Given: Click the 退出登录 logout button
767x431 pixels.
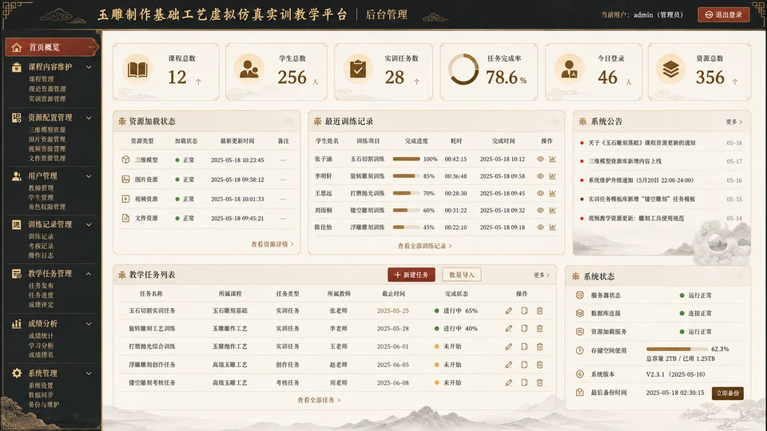Looking at the screenshot, I should point(724,14).
